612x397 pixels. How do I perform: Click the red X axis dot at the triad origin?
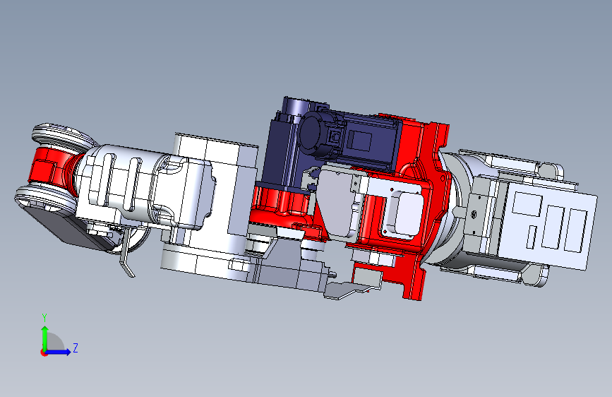(44, 352)
